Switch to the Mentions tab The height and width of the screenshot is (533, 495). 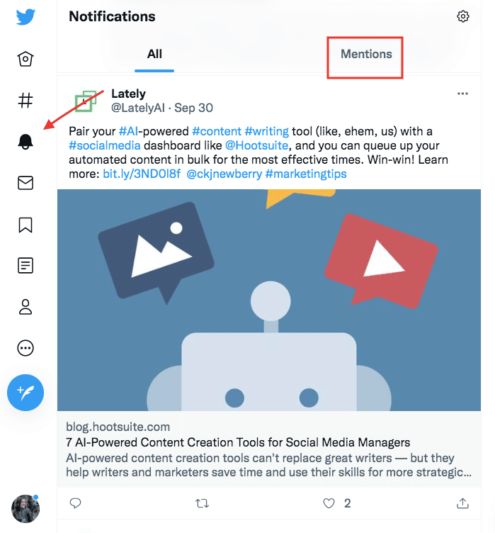click(366, 54)
